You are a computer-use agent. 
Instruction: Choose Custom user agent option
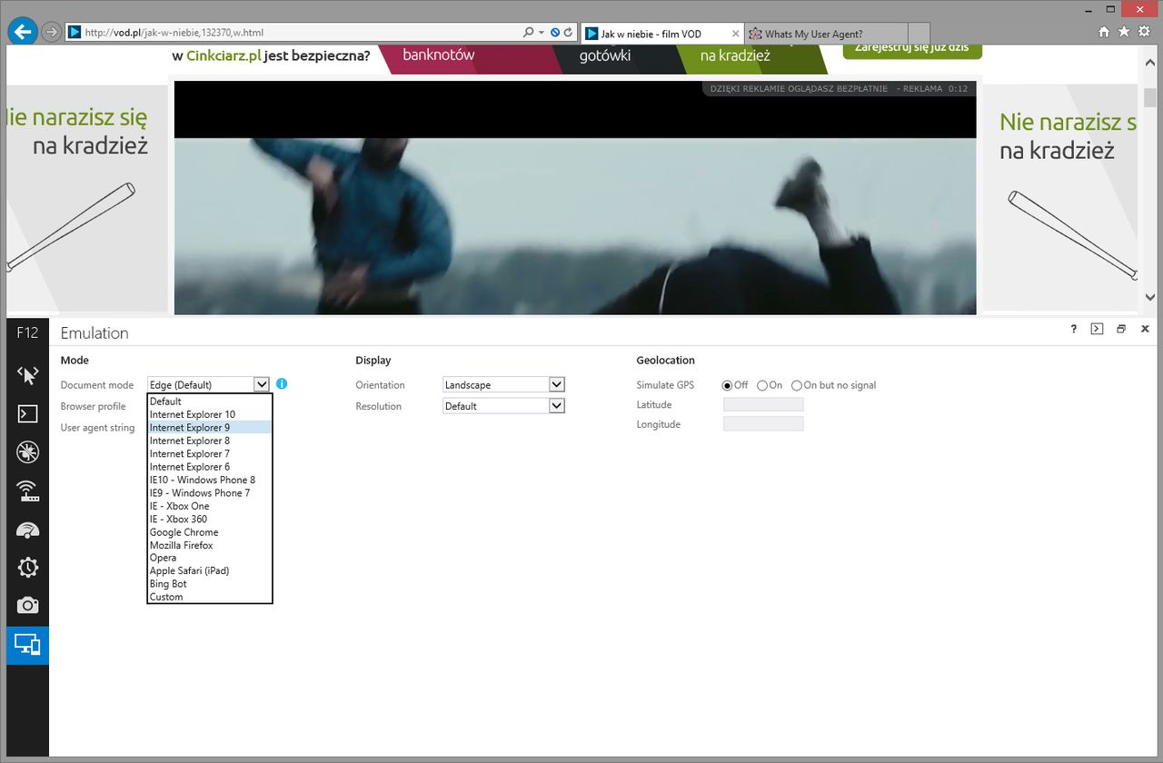(x=210, y=597)
